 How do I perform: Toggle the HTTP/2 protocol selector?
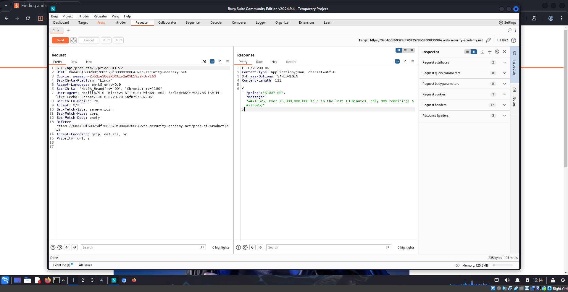502,40
